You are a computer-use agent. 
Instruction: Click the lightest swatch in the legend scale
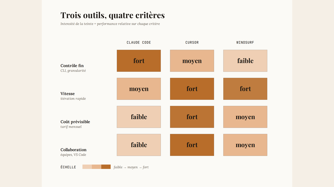point(87,167)
